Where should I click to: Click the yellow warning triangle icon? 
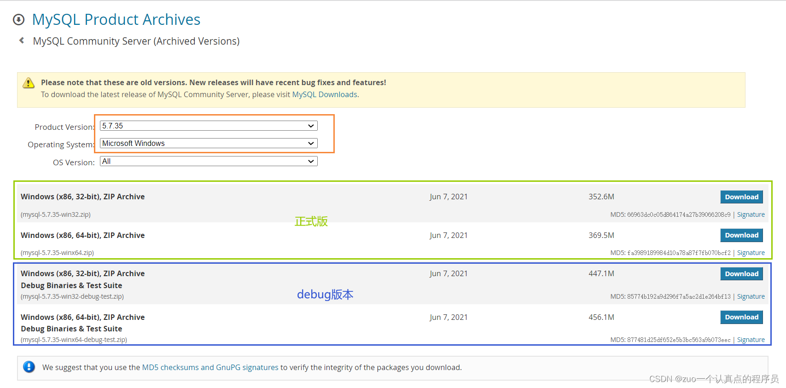tap(29, 83)
